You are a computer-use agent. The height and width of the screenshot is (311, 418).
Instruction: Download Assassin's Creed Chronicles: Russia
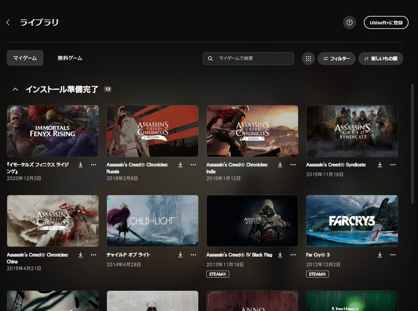180,165
